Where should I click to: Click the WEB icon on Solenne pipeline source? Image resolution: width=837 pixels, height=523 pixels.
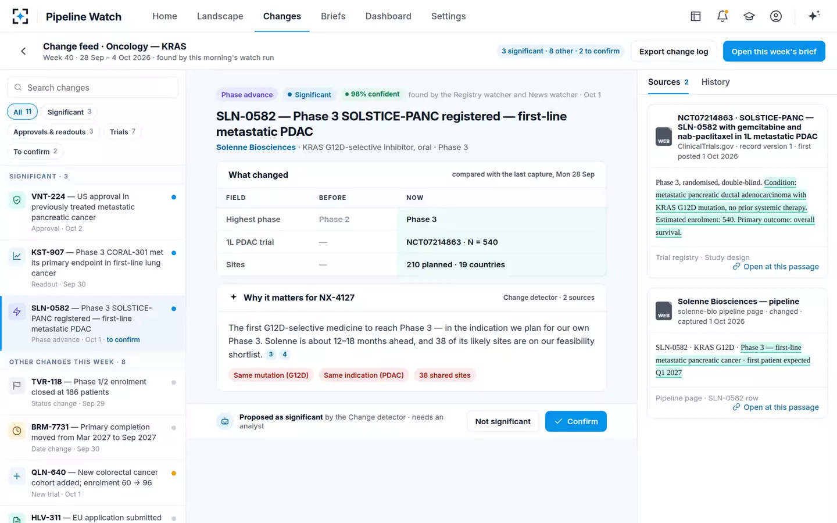click(664, 311)
